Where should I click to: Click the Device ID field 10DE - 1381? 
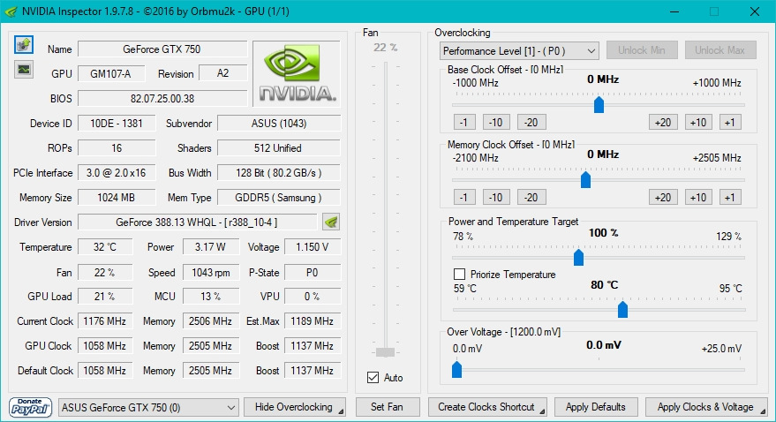[117, 124]
